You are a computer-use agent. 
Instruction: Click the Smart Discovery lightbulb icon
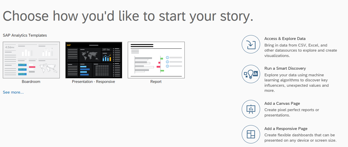tap(251, 74)
